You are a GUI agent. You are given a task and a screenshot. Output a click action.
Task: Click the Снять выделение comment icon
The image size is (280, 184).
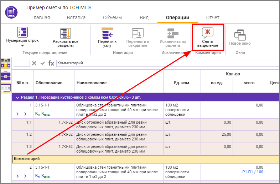[x=208, y=33]
